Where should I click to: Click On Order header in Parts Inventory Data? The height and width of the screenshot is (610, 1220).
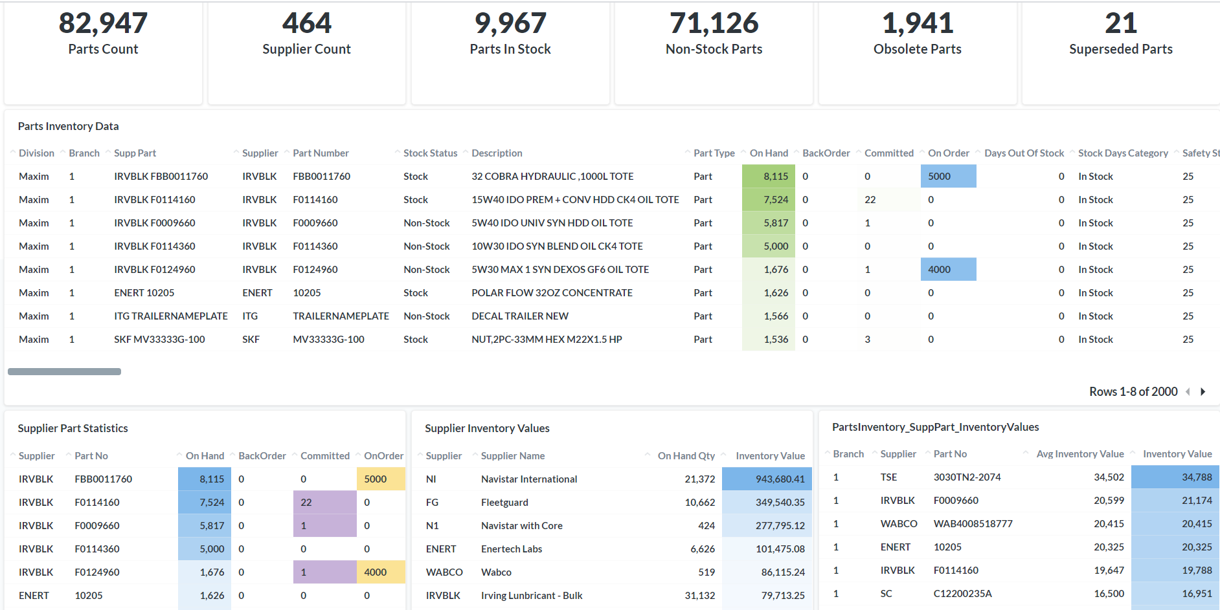tap(949, 153)
